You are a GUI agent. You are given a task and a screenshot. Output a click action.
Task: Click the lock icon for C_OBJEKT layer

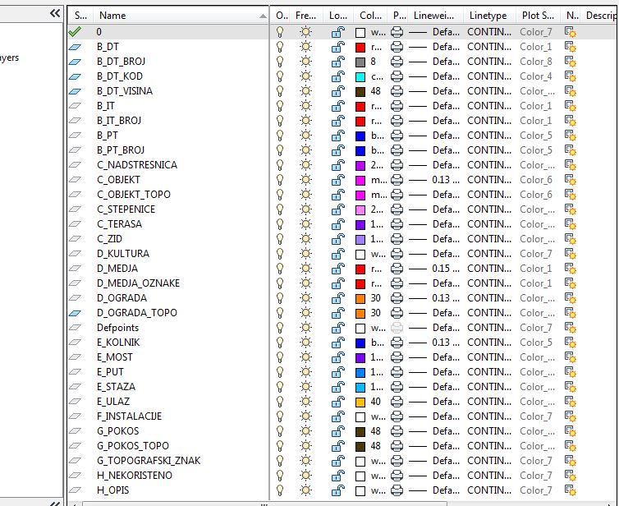[337, 180]
